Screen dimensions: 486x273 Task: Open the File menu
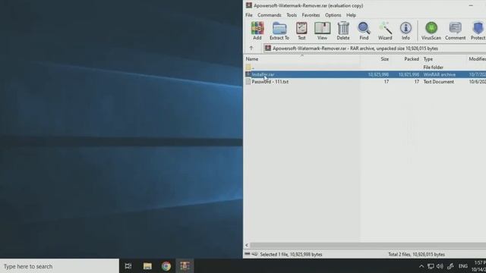[x=249, y=15]
